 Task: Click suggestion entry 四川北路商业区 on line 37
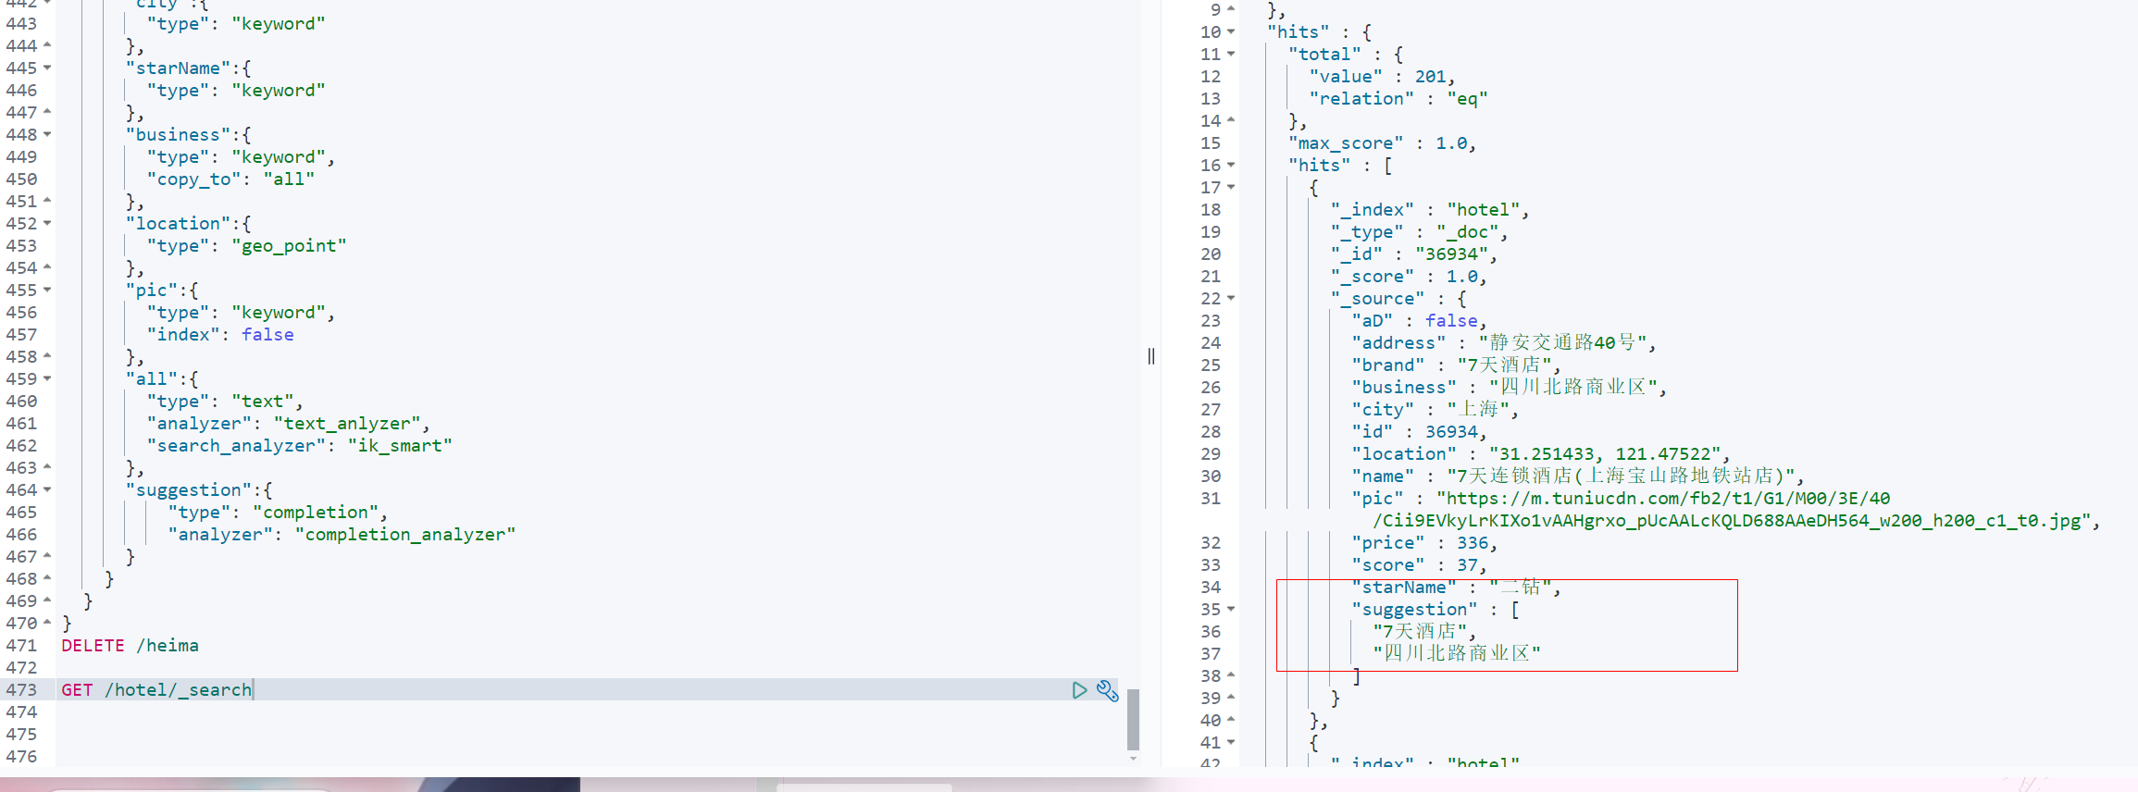[1457, 654]
